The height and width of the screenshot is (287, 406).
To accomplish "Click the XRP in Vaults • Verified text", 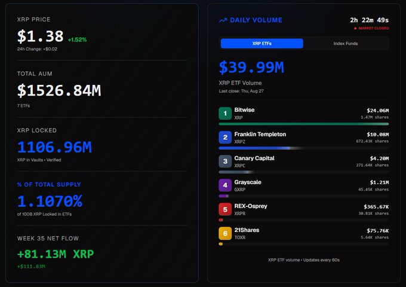I will [x=39, y=160].
